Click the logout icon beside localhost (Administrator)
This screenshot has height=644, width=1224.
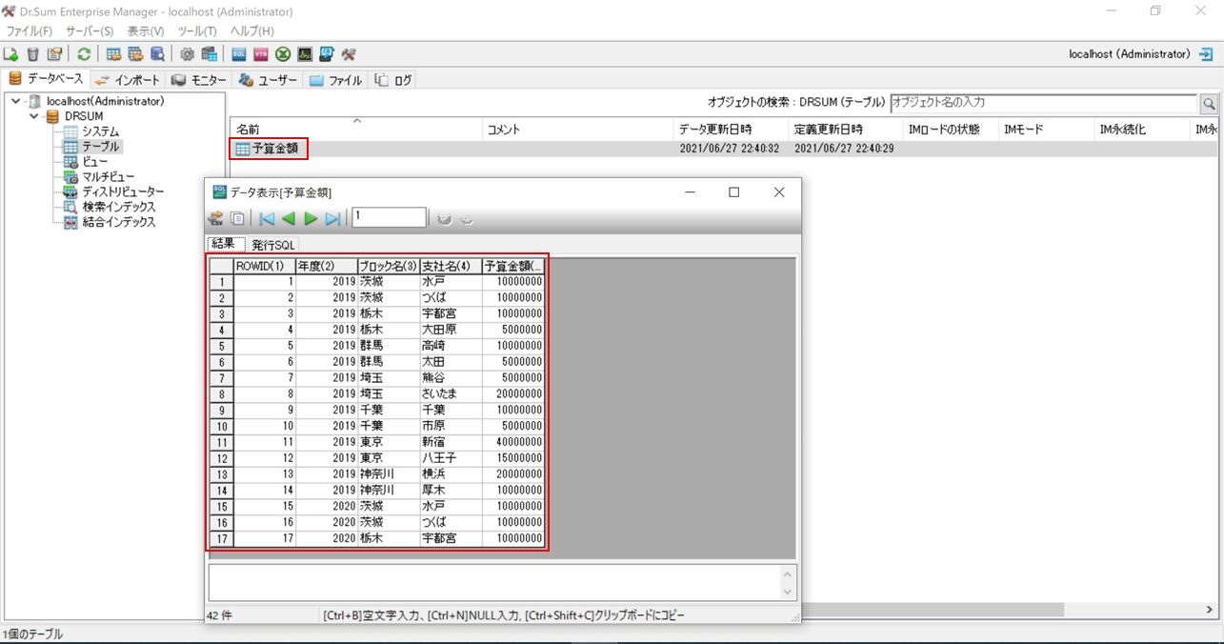pyautogui.click(x=1206, y=54)
